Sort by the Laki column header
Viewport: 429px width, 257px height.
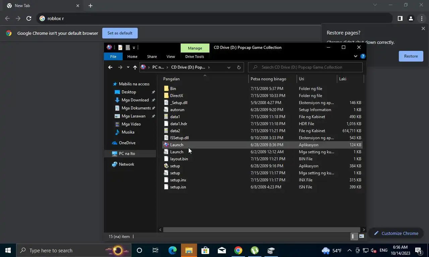tap(350, 79)
